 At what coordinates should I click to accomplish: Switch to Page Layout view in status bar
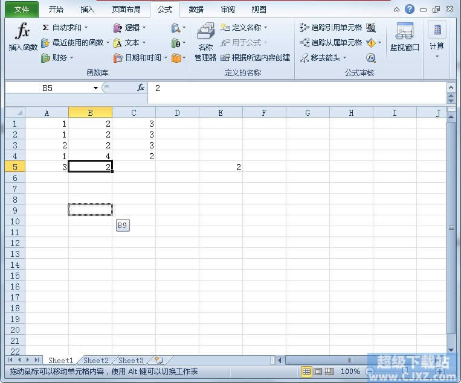318,372
